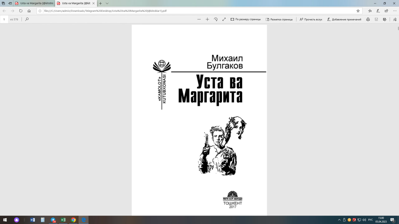
Task: Open document search with the magnifier icon
Action: pos(26,19)
